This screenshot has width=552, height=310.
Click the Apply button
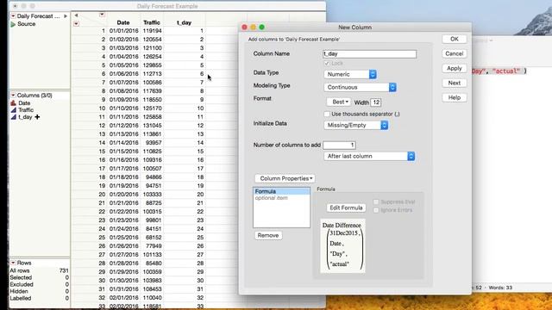[x=455, y=68]
